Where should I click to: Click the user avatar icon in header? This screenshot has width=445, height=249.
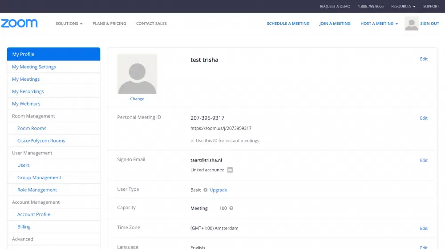pos(411,24)
